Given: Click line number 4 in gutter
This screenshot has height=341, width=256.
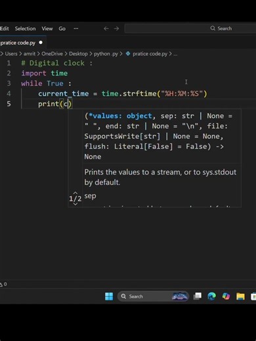Looking at the screenshot, I should click(9, 94).
